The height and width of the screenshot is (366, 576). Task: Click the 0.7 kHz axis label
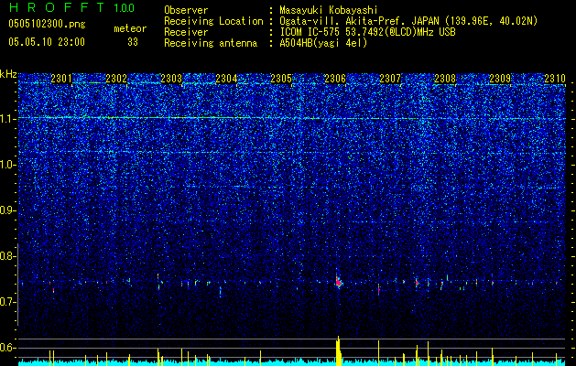pos(8,302)
